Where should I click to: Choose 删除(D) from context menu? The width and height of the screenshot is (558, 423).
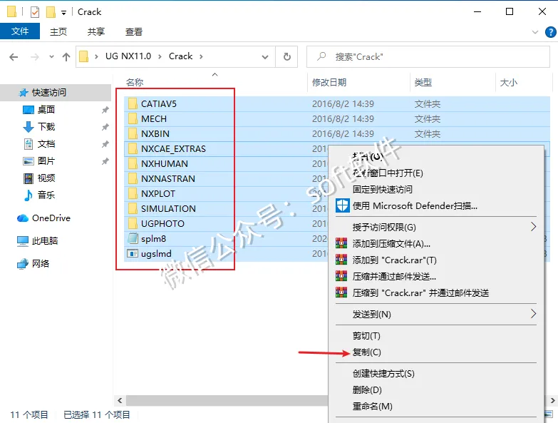[x=436, y=389]
